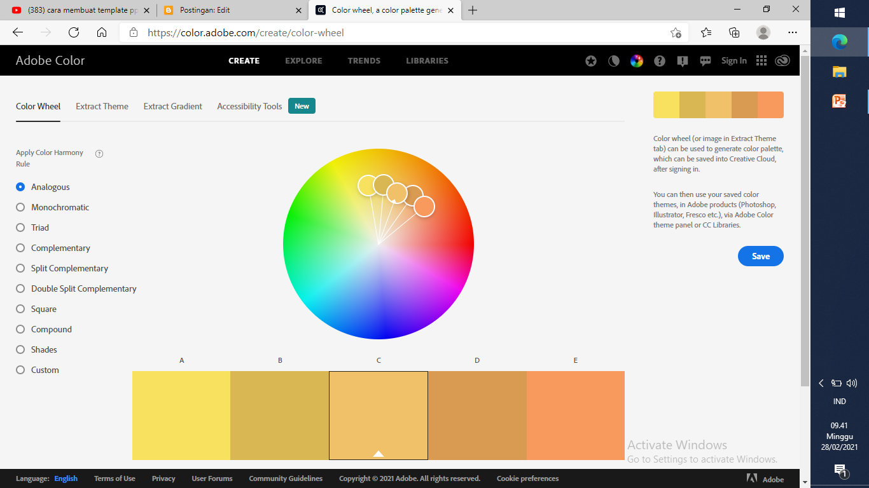The width and height of the screenshot is (869, 488).
Task: Switch to the Extract Theme tab
Action: [102, 107]
